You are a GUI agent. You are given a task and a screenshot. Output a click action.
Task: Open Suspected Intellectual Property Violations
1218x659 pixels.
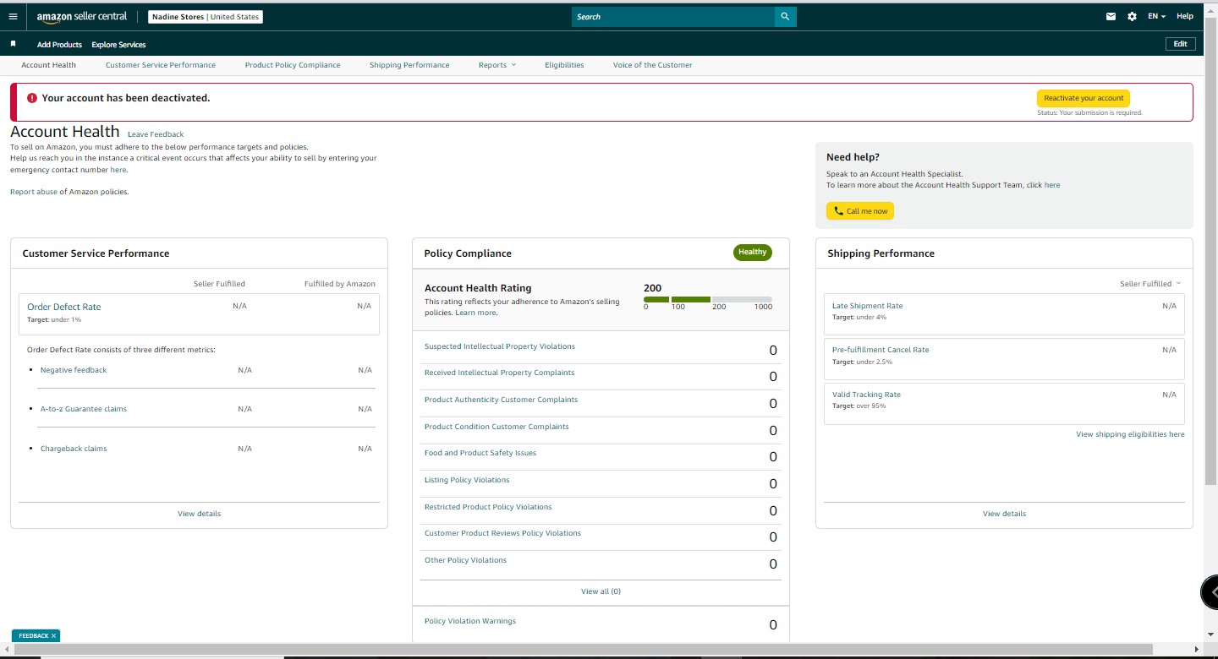click(500, 346)
